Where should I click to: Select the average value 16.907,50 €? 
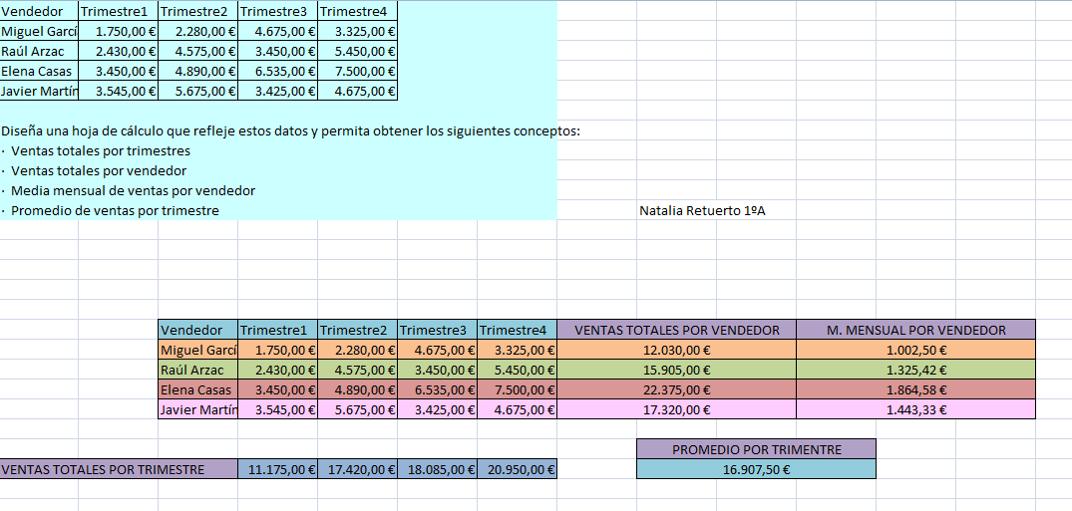click(x=756, y=469)
